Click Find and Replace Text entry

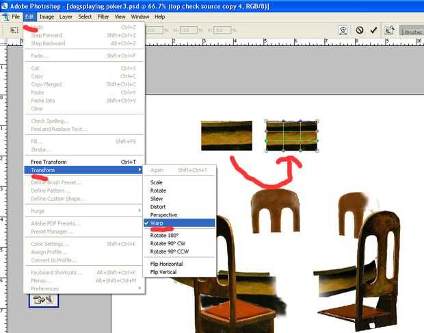[x=83, y=129]
